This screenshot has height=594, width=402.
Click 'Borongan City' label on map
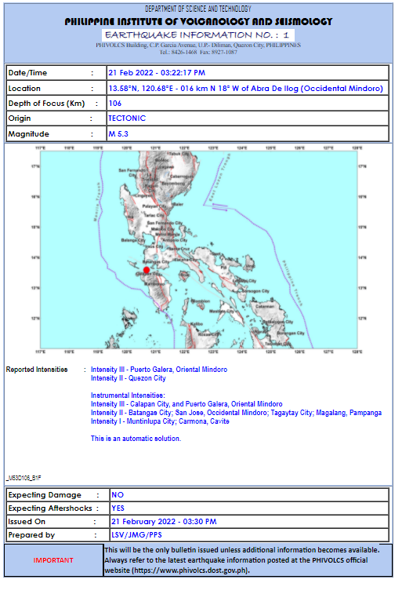(x=291, y=333)
